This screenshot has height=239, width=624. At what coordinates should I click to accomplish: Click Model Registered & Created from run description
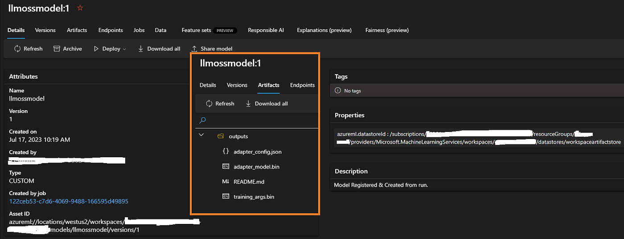(381, 185)
